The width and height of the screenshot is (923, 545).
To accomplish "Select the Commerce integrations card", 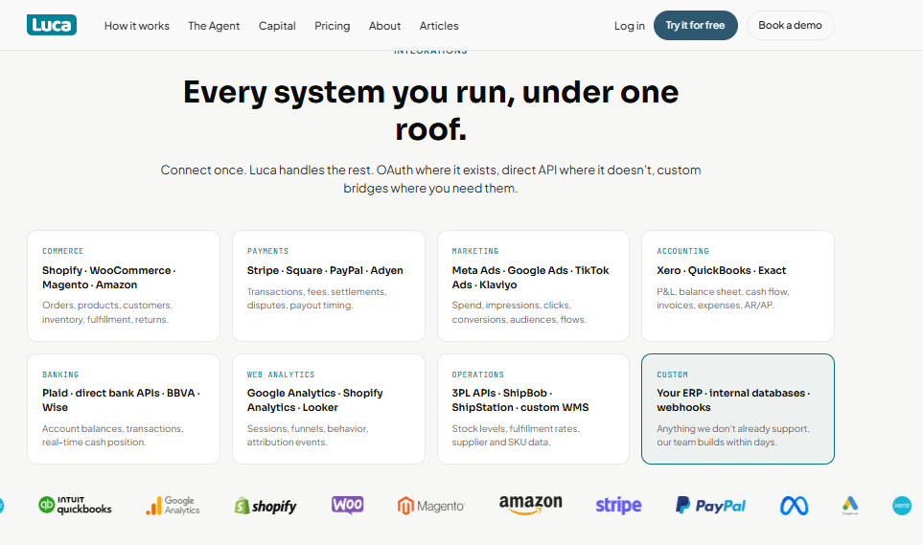I will coord(124,285).
